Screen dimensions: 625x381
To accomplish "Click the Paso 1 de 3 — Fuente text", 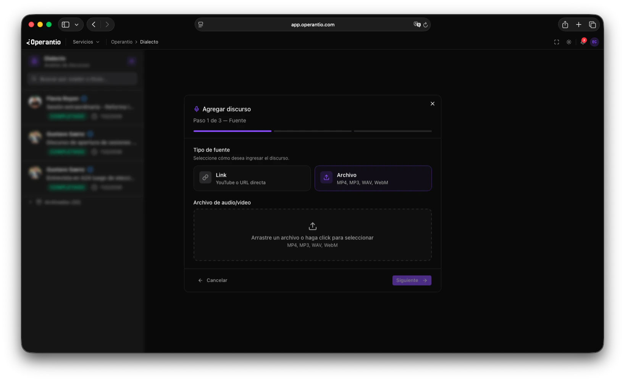I will coord(220,121).
